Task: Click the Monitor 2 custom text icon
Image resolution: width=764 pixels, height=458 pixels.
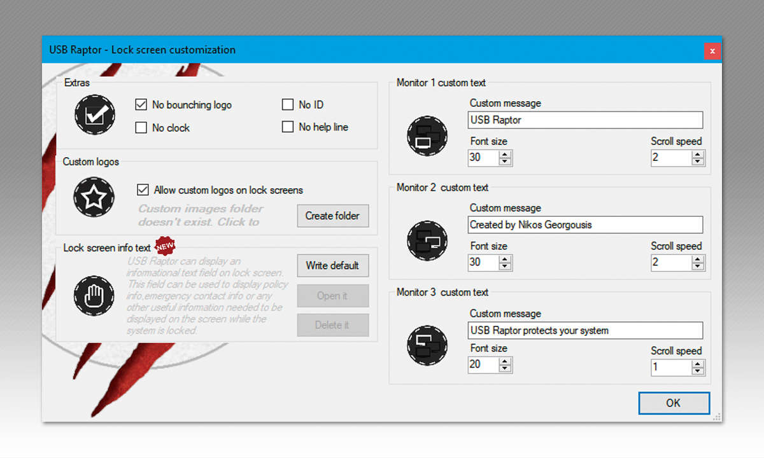Action: (x=427, y=242)
